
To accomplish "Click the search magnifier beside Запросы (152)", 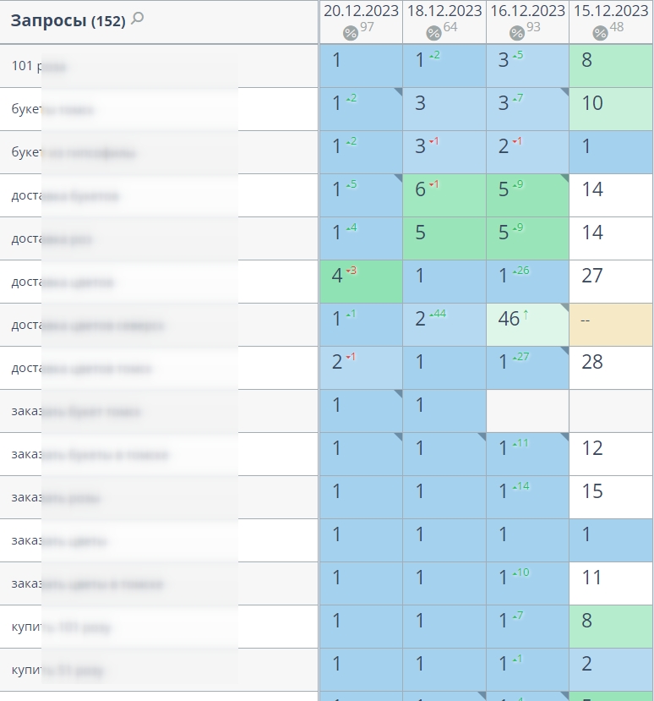I will 138,19.
